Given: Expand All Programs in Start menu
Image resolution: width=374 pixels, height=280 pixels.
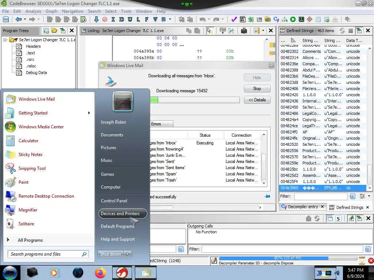Looking at the screenshot, I should coord(30,240).
